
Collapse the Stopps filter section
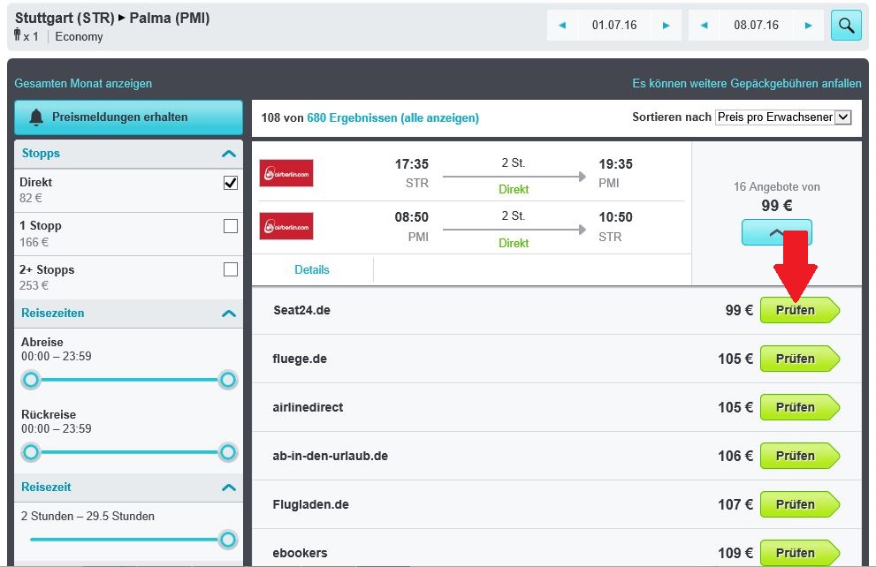tap(228, 154)
